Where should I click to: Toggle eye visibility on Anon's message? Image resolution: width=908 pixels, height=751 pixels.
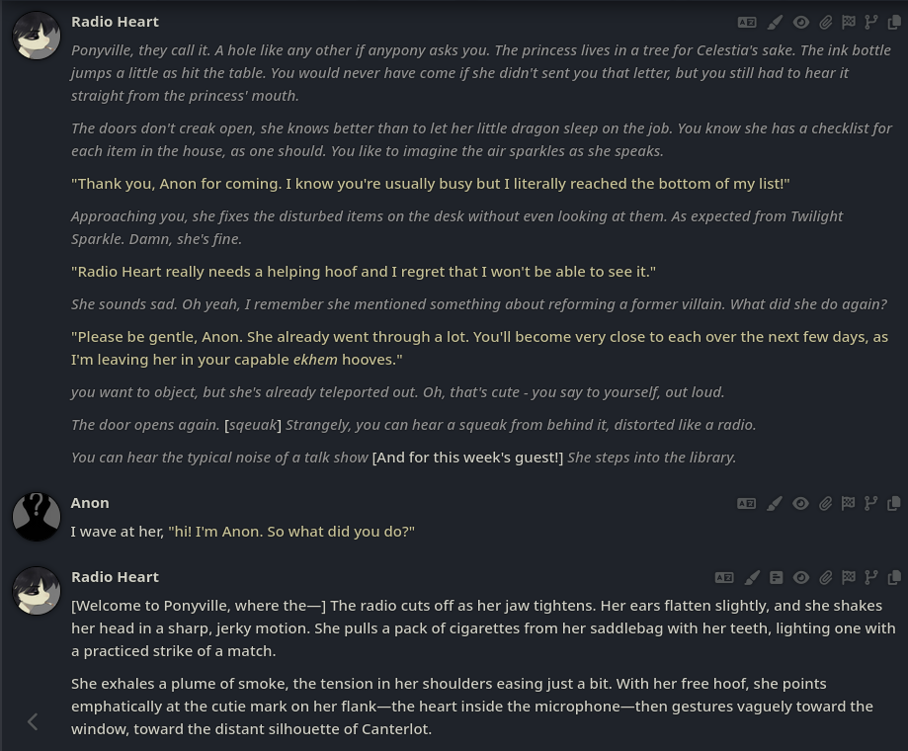tap(801, 504)
